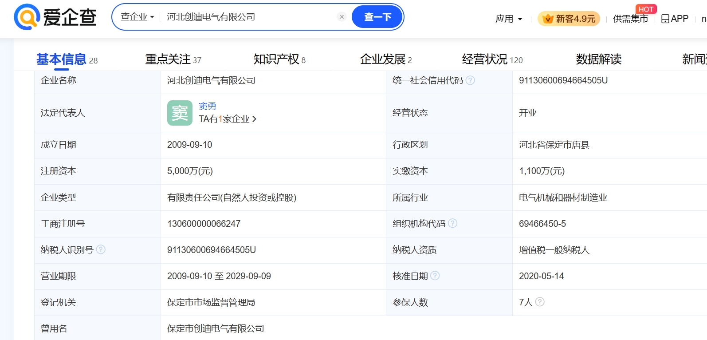Screen dimensions: 707x340
Task: Click the former name 保定市创迪电气有限公司
Action: 216,328
